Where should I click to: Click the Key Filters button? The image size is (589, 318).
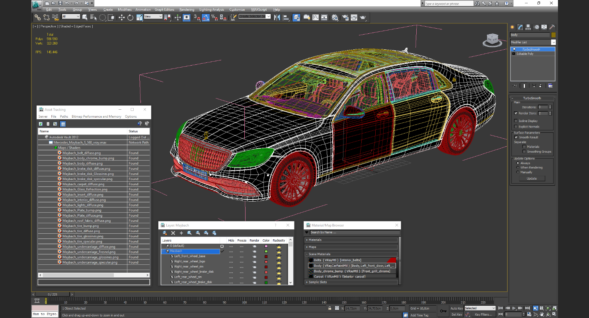483,314
